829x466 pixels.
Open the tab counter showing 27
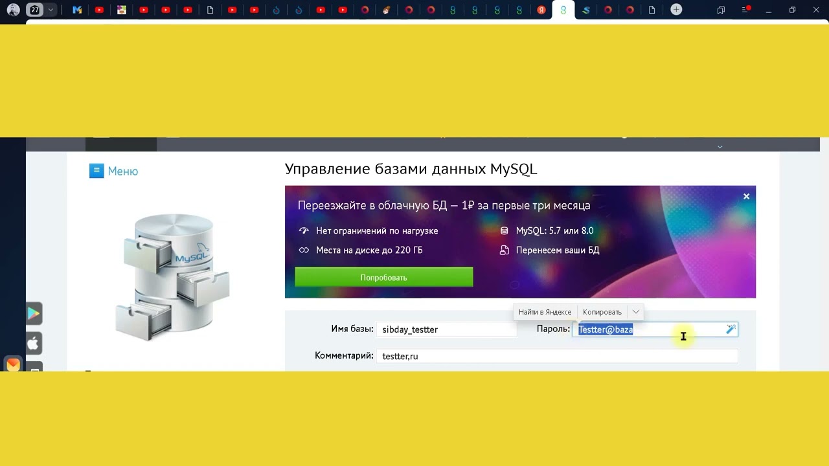[x=35, y=10]
